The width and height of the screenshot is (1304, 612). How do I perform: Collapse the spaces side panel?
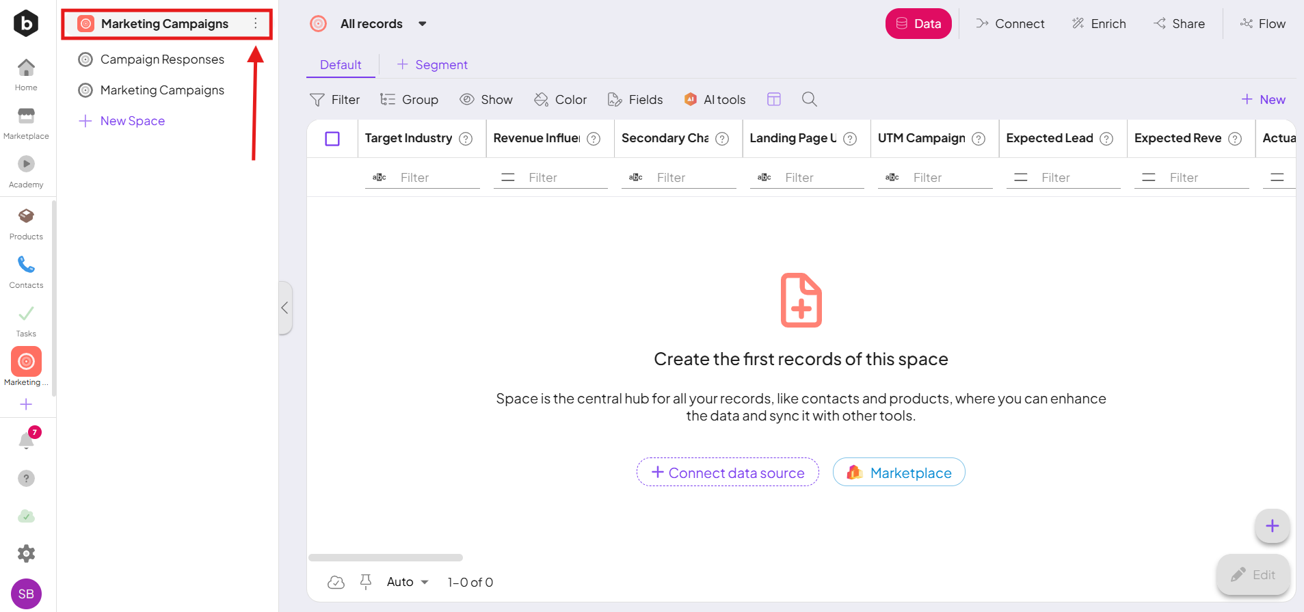[285, 308]
